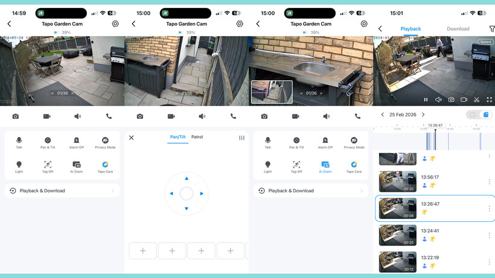This screenshot has height=278, width=495.
Task: Toggle Alarm Off on the 14:59 screen
Action: 77,142
